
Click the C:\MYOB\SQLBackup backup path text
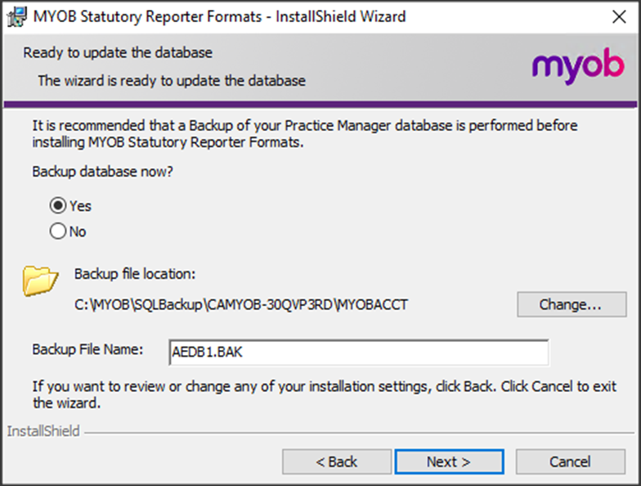pyautogui.click(x=240, y=305)
